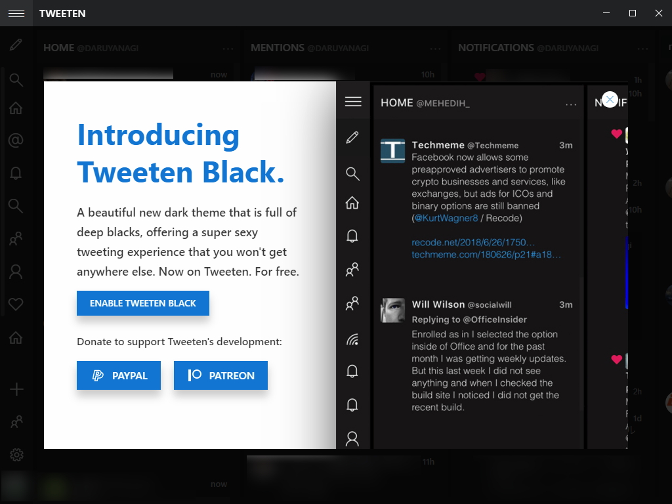Dismiss the preview with the circular X button

point(610,99)
